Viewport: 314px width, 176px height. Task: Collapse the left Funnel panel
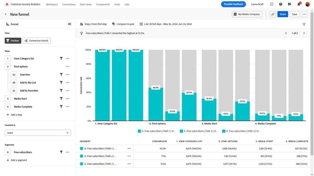click(x=69, y=24)
